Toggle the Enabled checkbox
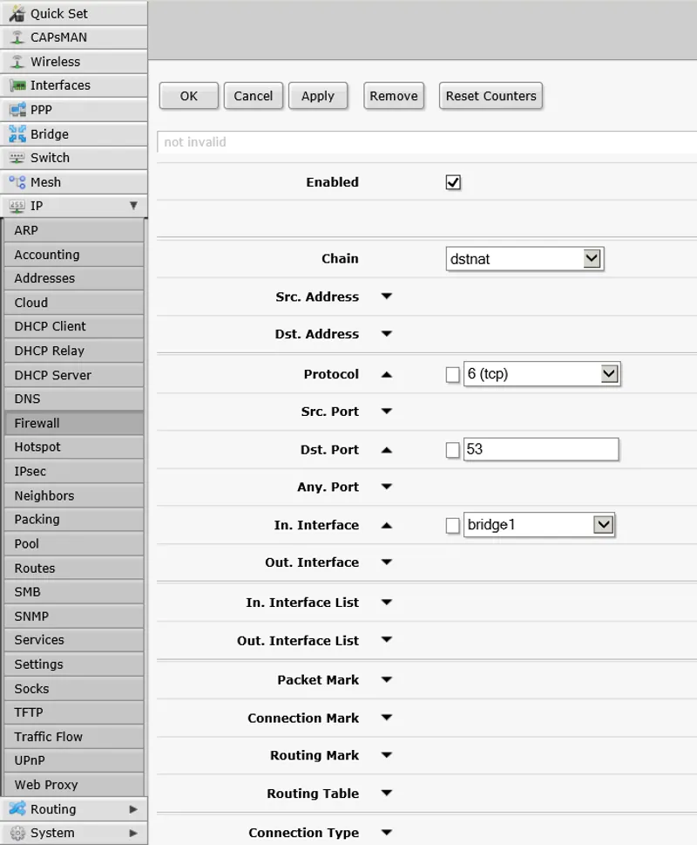697x845 pixels. [x=452, y=182]
